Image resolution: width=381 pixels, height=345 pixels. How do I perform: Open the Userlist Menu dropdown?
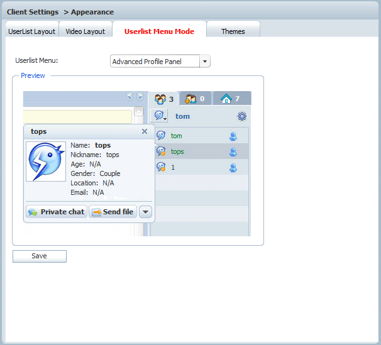coord(204,62)
